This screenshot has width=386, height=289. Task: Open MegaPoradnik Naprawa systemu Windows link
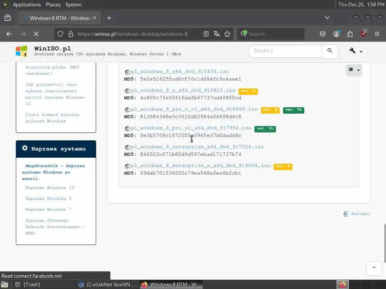point(53,172)
